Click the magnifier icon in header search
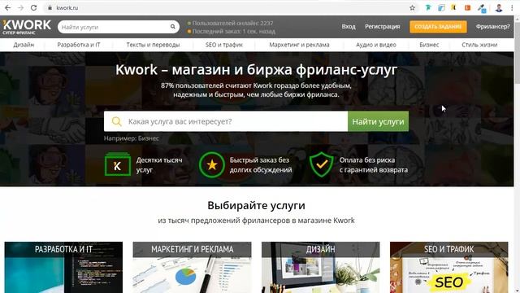Screen dimensions: 520x293 click(x=173, y=27)
